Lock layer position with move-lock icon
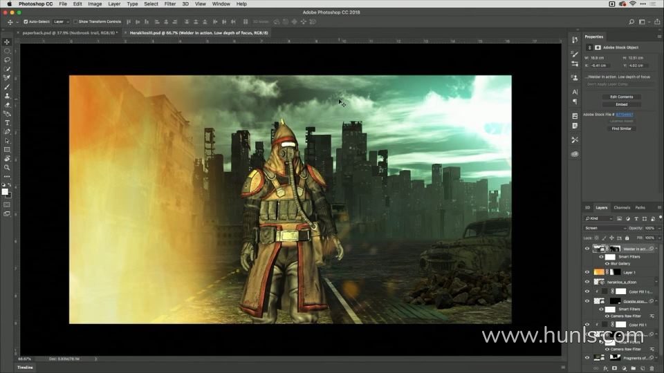 (x=611, y=238)
